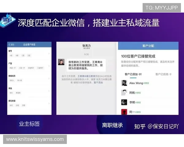Screen dimensions: 184x147
Task: Select the C座 building tag
Action: point(23,55)
